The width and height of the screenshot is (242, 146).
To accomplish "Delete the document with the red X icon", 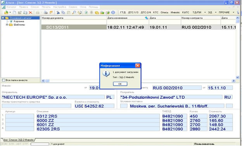I will 31,12.
